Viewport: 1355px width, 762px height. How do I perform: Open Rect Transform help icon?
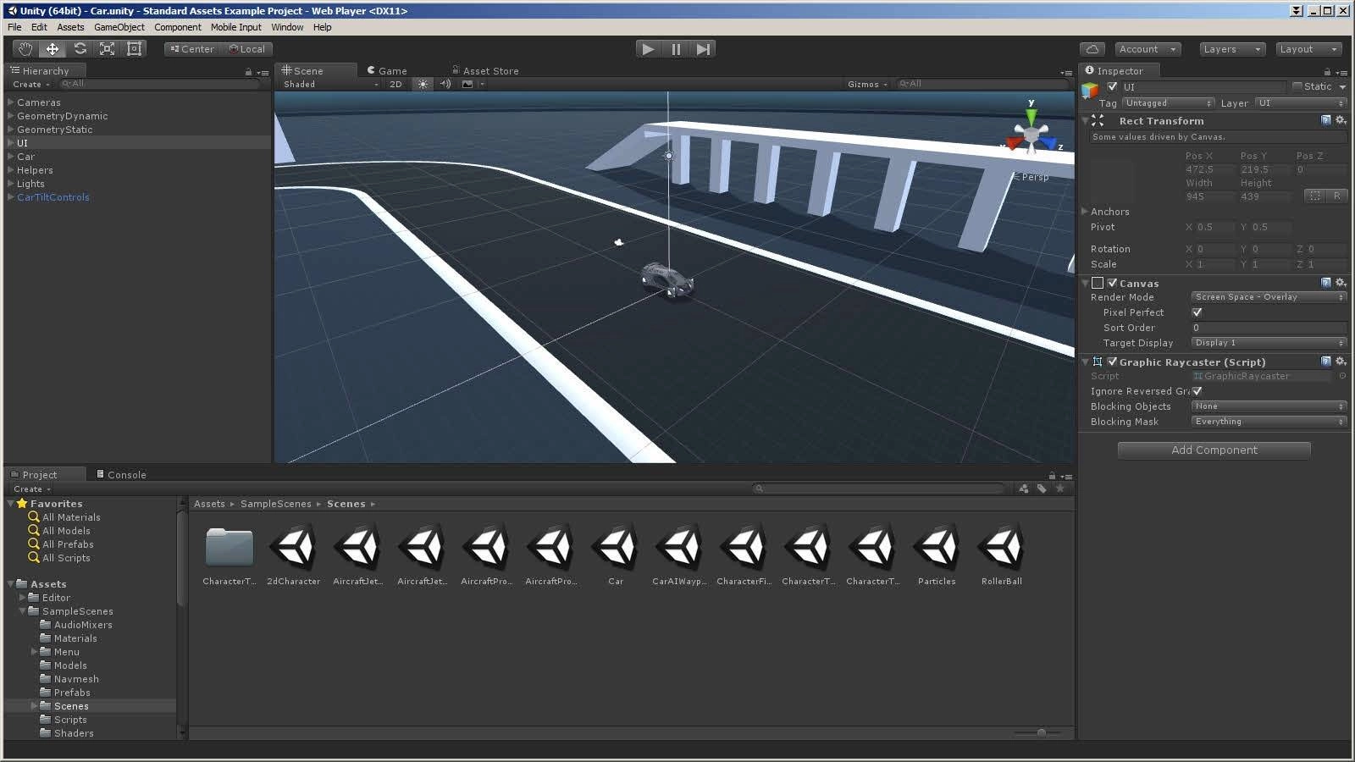point(1326,120)
